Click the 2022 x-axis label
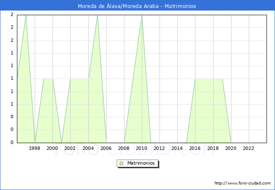275x190 pixels. [x=248, y=148]
